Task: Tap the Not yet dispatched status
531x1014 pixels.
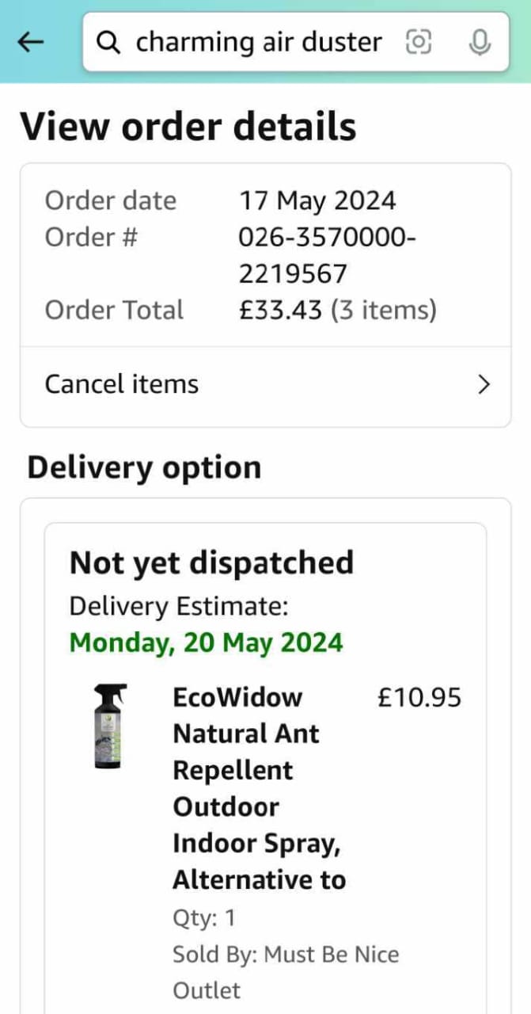Action: 211,563
